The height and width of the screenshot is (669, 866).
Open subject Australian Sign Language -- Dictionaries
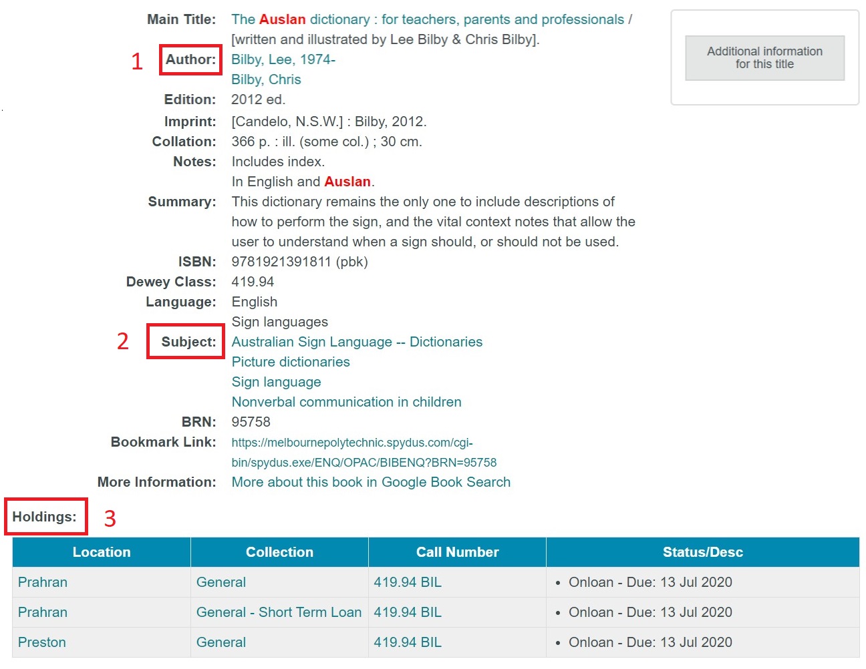[357, 342]
